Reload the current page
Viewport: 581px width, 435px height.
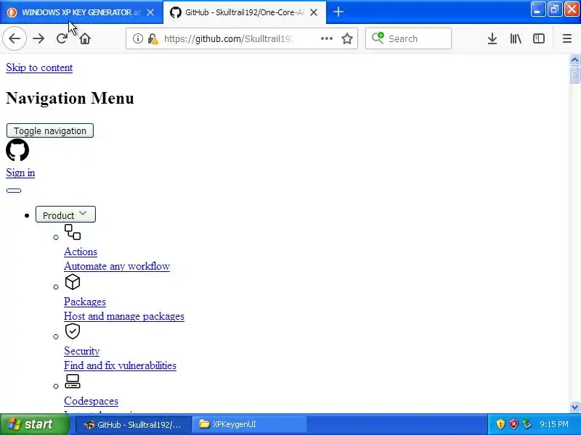click(62, 38)
